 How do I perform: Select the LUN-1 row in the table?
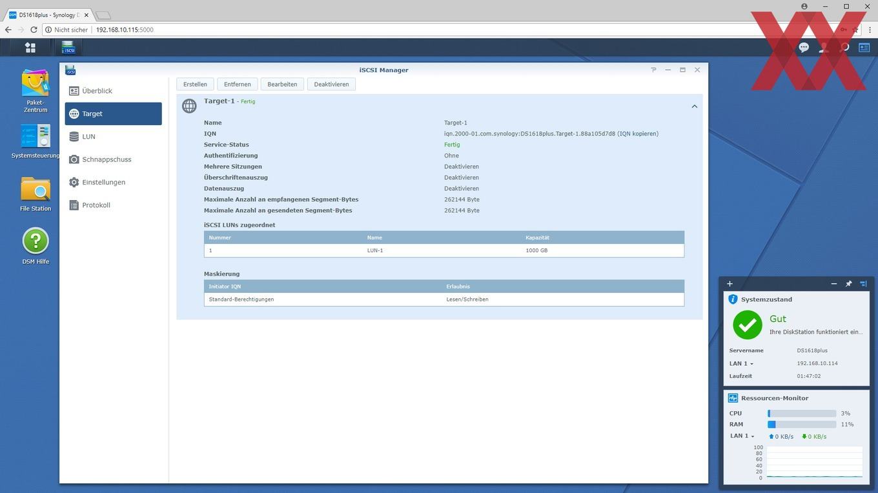click(444, 250)
